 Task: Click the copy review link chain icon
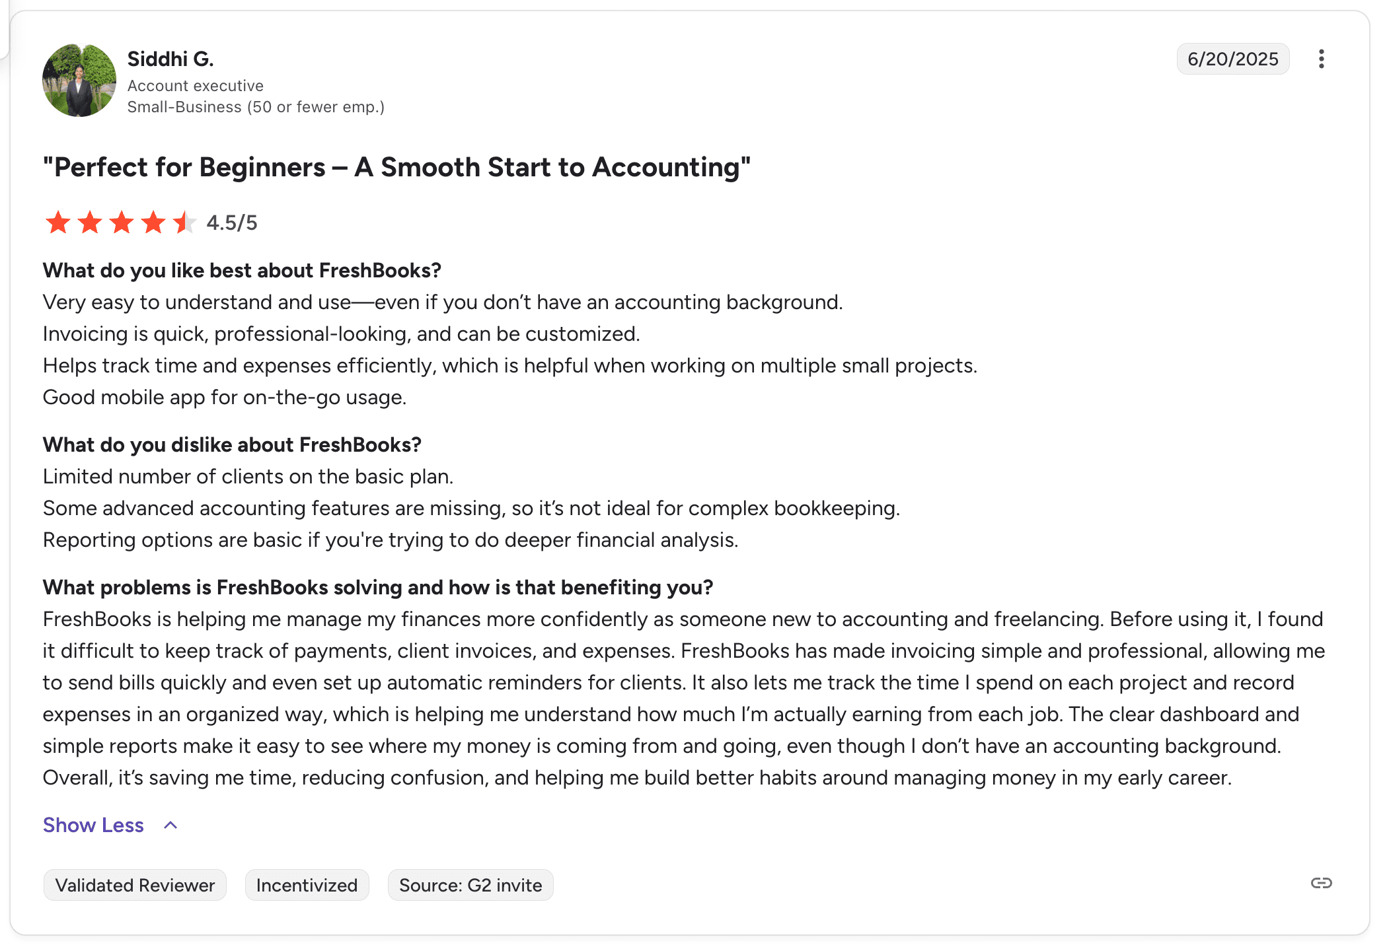[1321, 883]
